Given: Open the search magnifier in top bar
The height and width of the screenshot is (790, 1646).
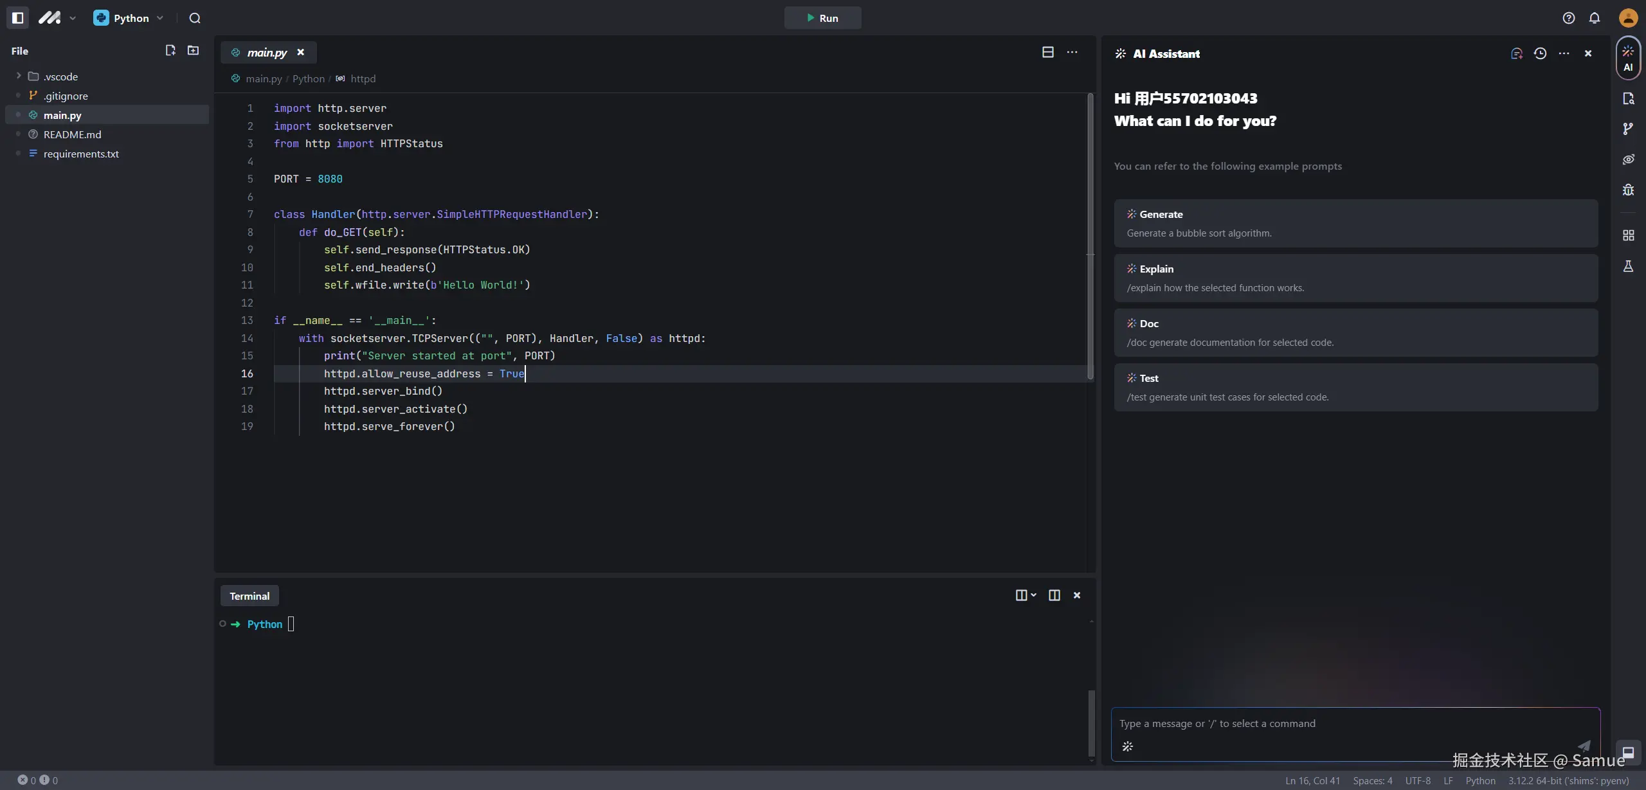Looking at the screenshot, I should pos(195,18).
